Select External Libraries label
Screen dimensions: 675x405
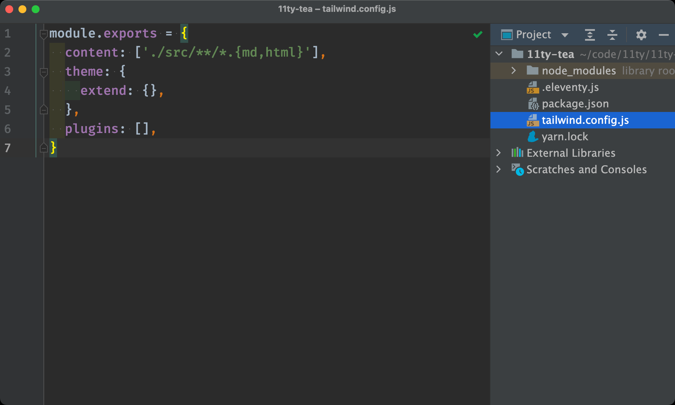click(x=571, y=153)
